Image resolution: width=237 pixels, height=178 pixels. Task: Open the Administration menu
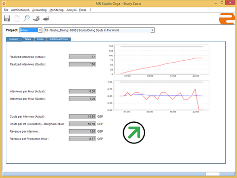coord(20,10)
